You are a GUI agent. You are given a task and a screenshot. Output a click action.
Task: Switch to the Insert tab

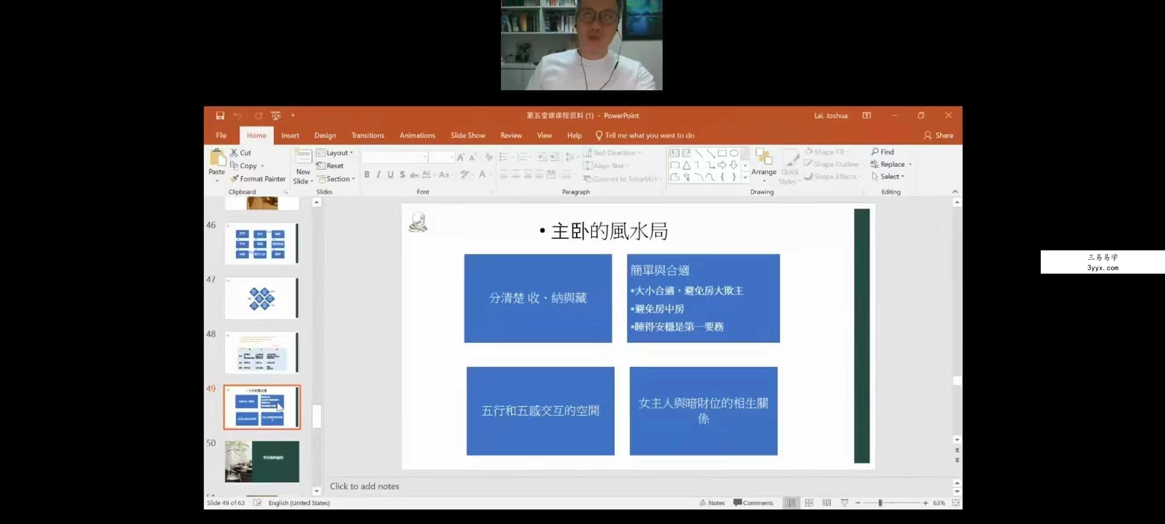[x=290, y=135]
